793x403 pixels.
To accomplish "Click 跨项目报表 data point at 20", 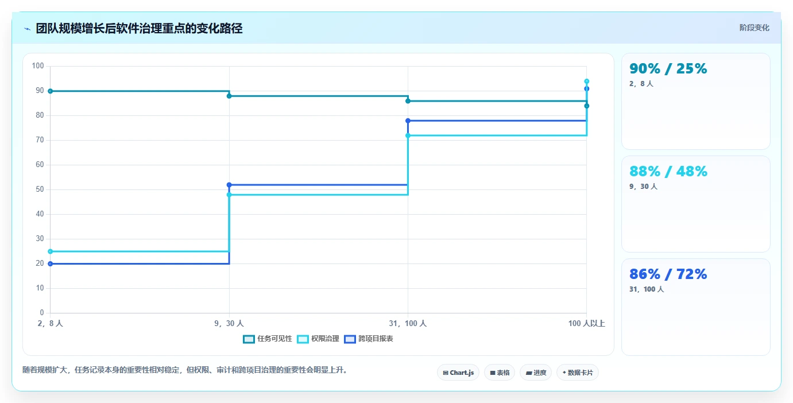I will click(51, 263).
